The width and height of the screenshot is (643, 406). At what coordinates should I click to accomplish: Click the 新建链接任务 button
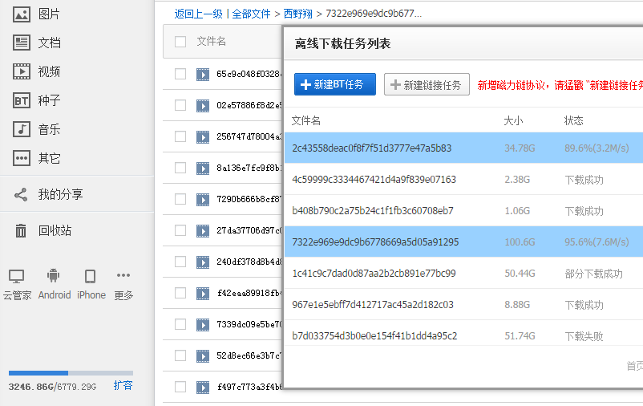[x=427, y=84]
